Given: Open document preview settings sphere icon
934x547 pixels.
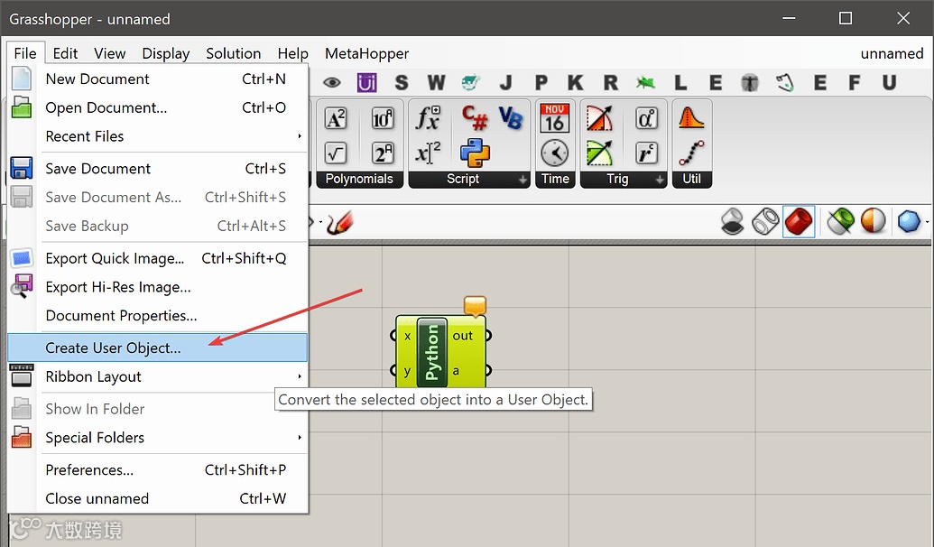Looking at the screenshot, I should (909, 221).
